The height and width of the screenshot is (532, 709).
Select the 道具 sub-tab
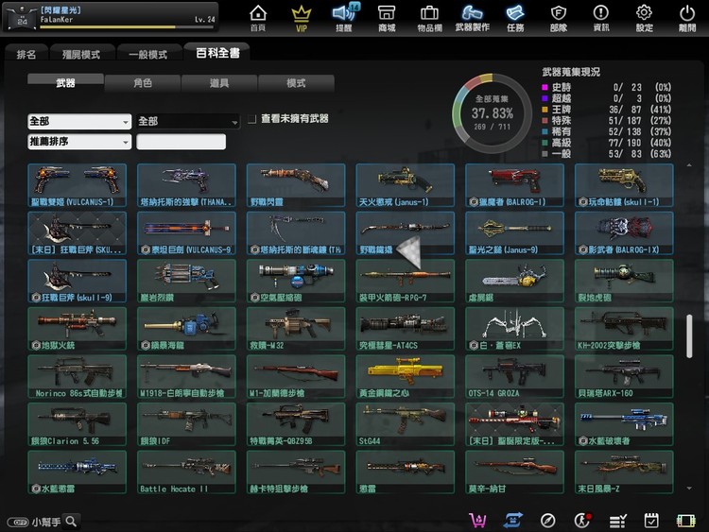coord(219,83)
